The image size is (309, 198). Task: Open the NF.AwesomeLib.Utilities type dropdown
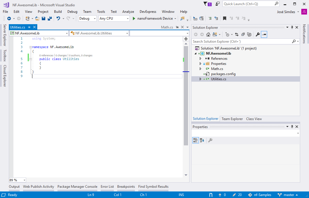(99, 33)
